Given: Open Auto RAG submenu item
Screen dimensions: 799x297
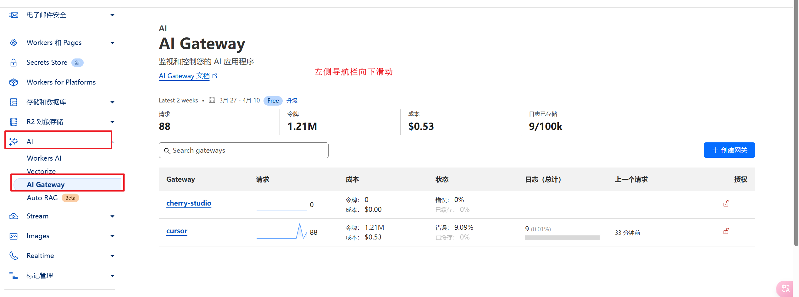Looking at the screenshot, I should 42,198.
